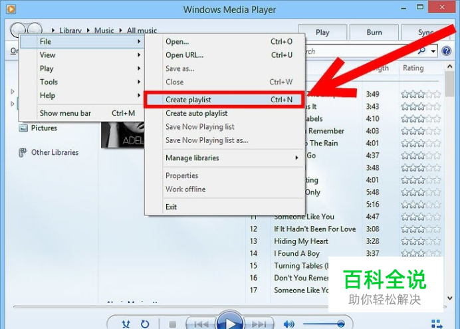Click the Adele album art thumbnail
Image resolution: width=460 pixels, height=329 pixels.
click(122, 134)
